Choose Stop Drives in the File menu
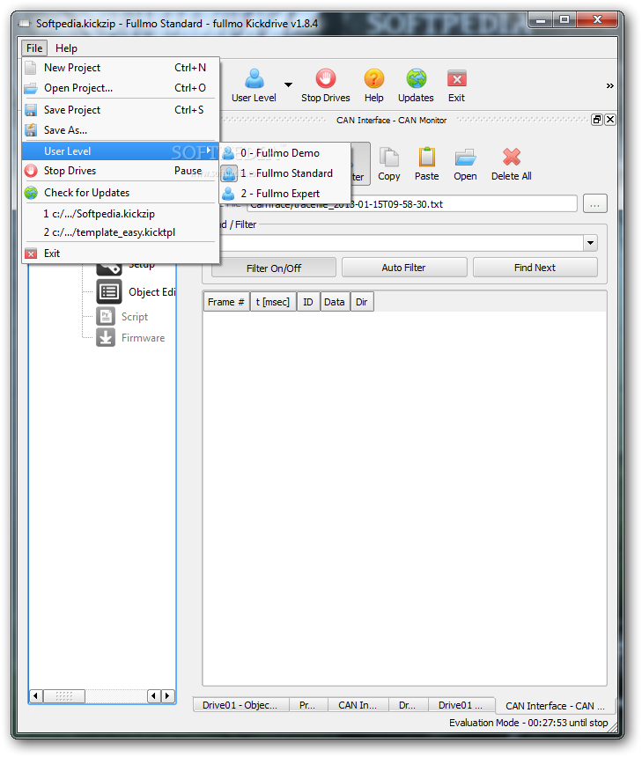642x757 pixels. [x=121, y=171]
